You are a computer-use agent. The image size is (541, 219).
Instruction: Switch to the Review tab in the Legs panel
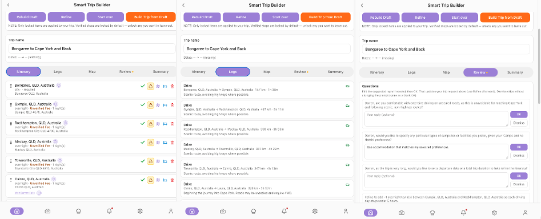point(300,72)
